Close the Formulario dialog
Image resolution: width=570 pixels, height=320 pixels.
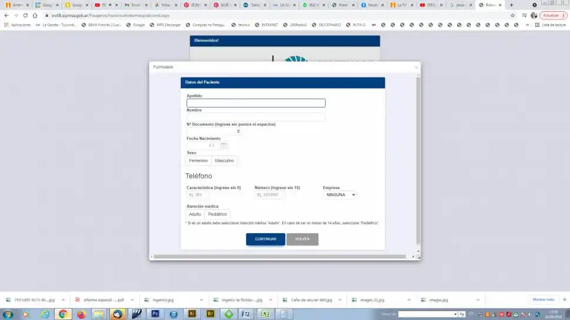(x=417, y=68)
